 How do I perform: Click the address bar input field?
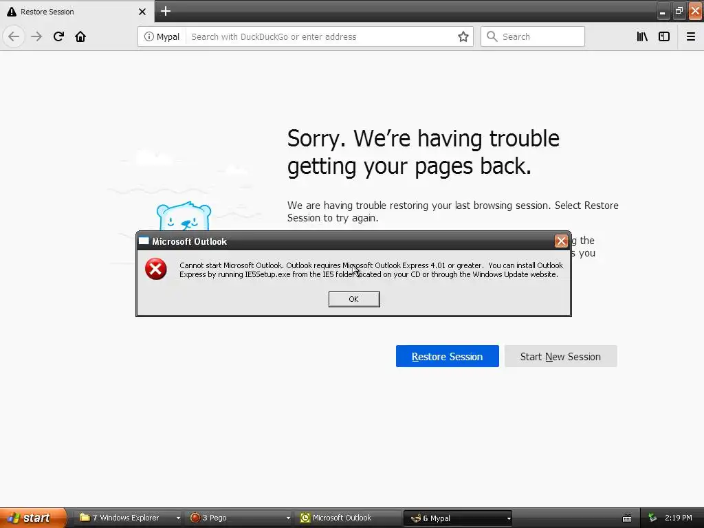(x=321, y=37)
